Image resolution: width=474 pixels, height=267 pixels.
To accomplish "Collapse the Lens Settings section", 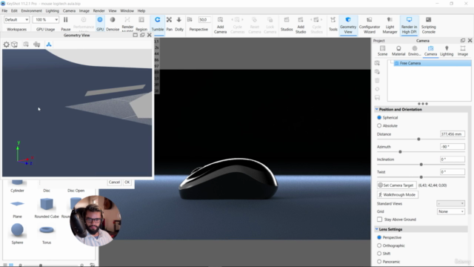I will 377,229.
